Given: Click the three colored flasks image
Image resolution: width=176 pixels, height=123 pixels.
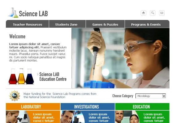Looking at the screenshot, I should [x=21, y=76].
